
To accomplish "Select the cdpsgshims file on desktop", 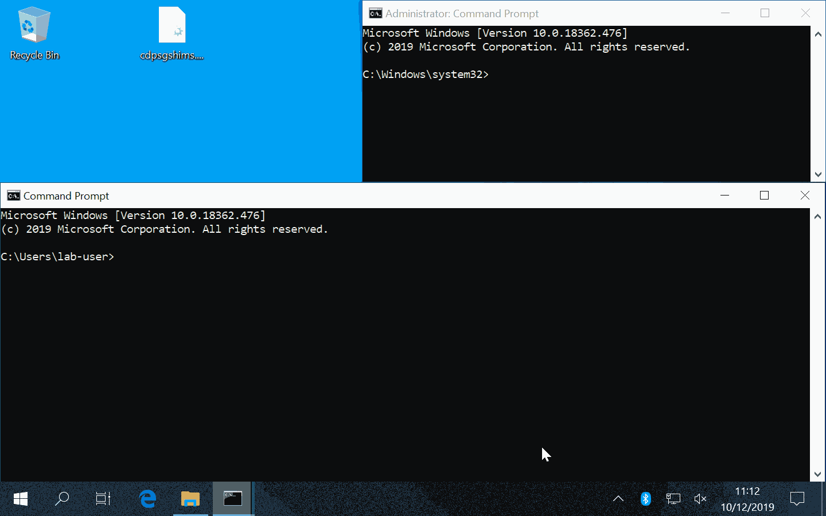I will tap(172, 33).
